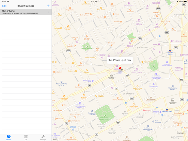Tap the 3:21 PM clock in status bar
Screen dimensions: 188x141
click(94, 1)
